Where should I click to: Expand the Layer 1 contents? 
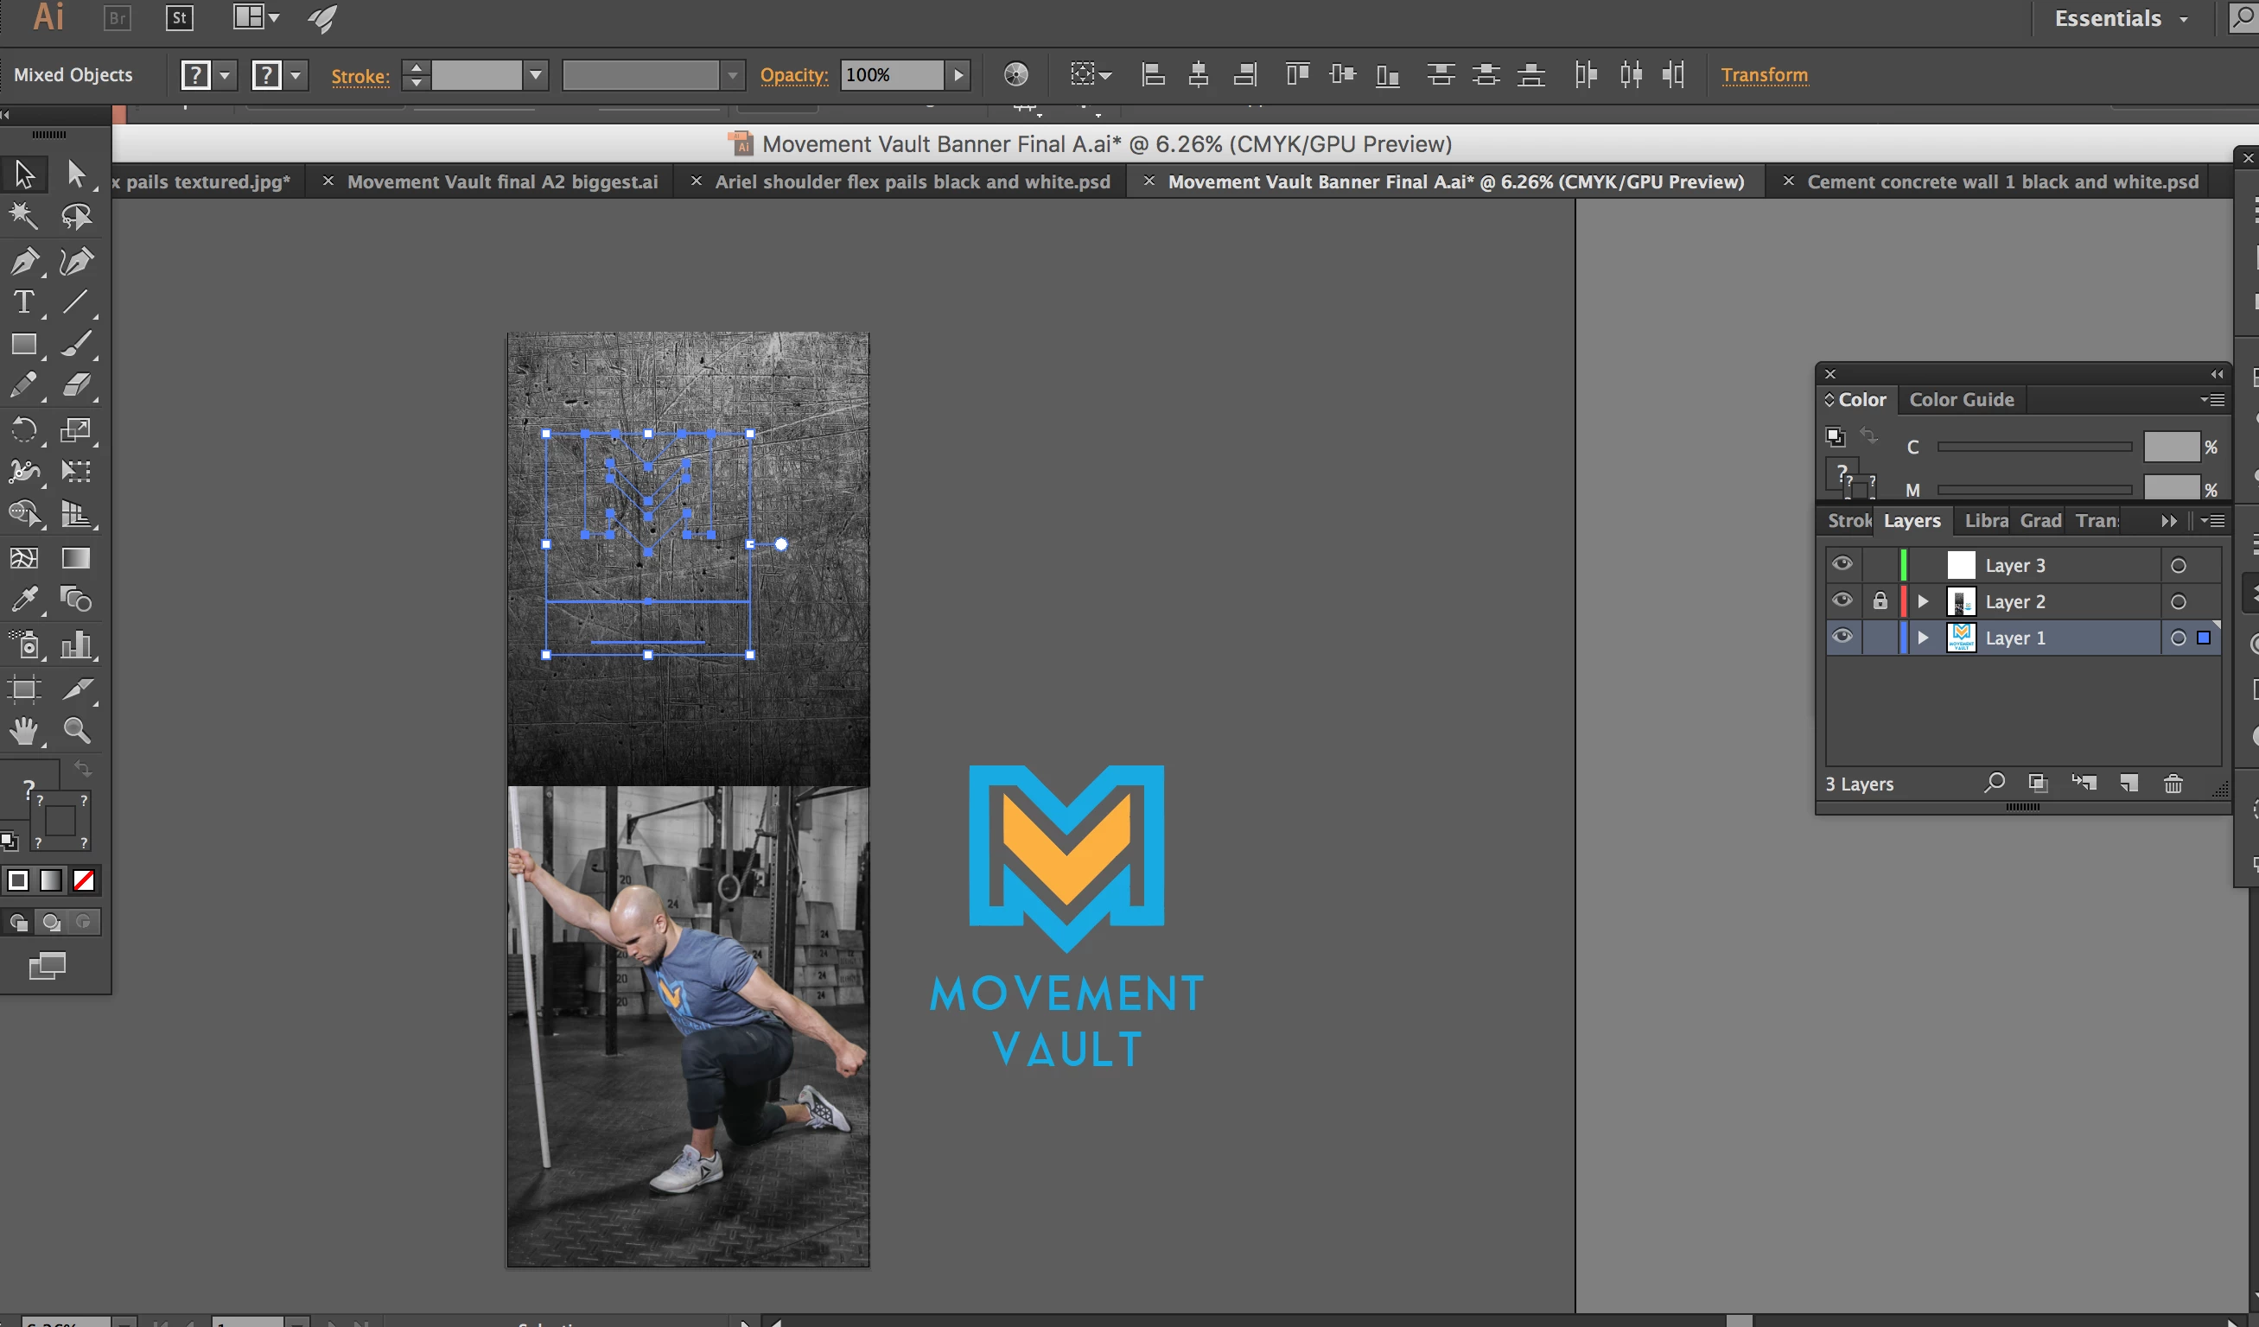tap(1923, 638)
